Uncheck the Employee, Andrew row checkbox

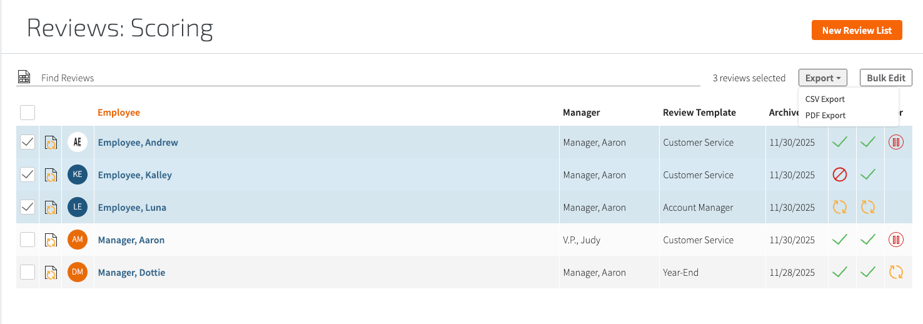point(28,143)
